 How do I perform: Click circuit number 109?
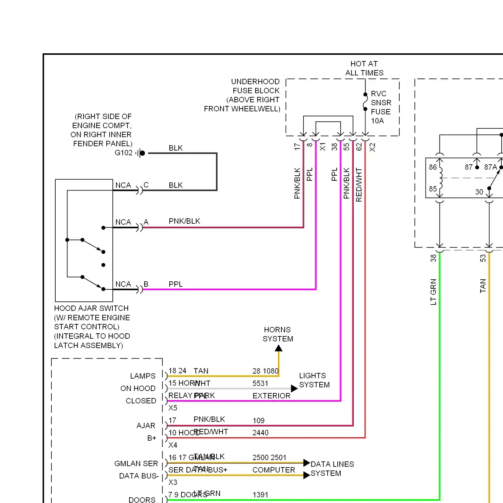[x=259, y=421]
